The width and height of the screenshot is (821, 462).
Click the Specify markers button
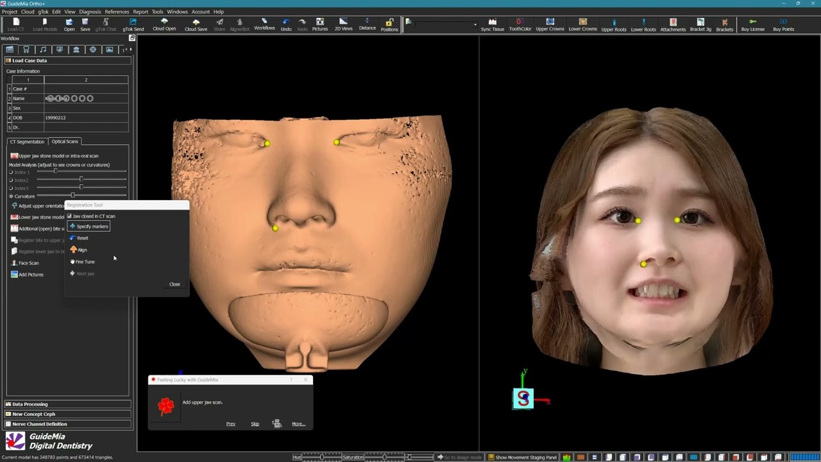(x=89, y=227)
